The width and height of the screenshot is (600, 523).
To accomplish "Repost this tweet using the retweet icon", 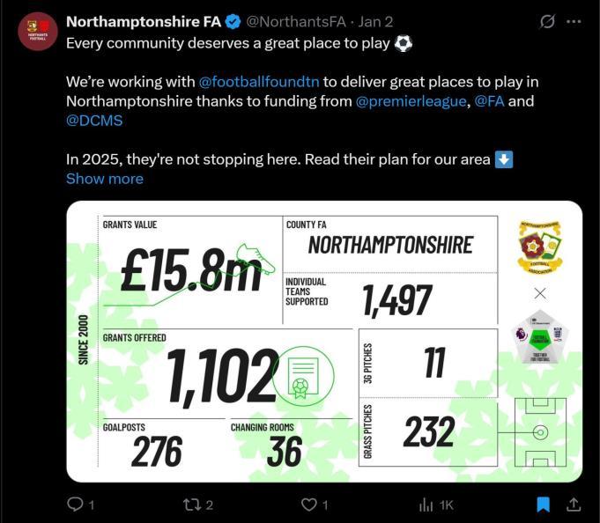I will pos(191,505).
